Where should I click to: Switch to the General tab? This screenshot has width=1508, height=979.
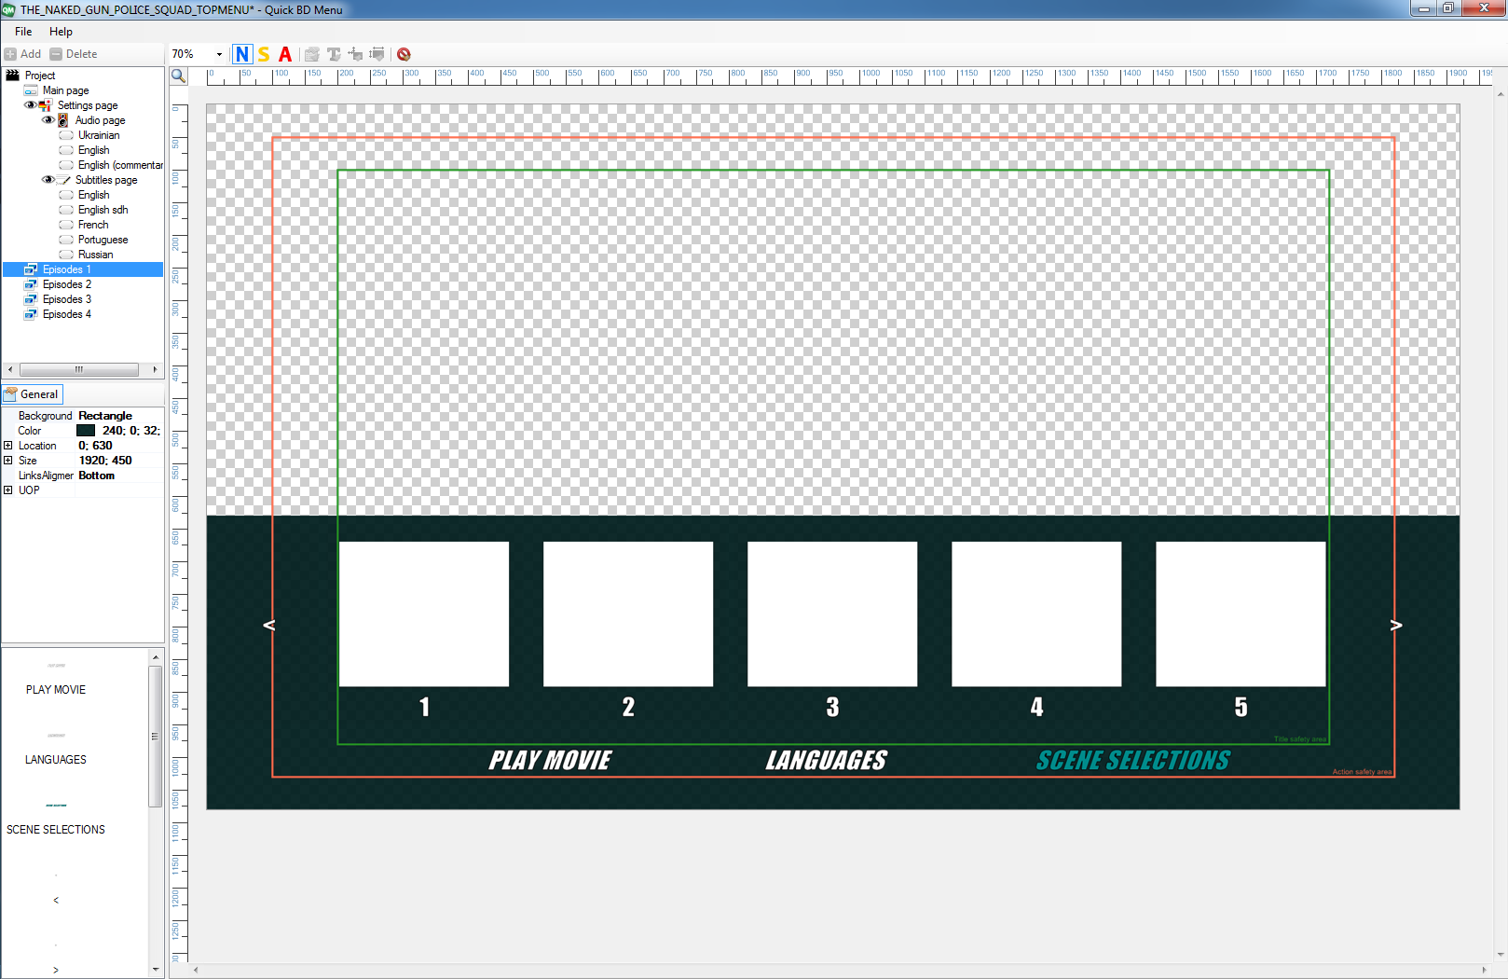click(x=33, y=394)
